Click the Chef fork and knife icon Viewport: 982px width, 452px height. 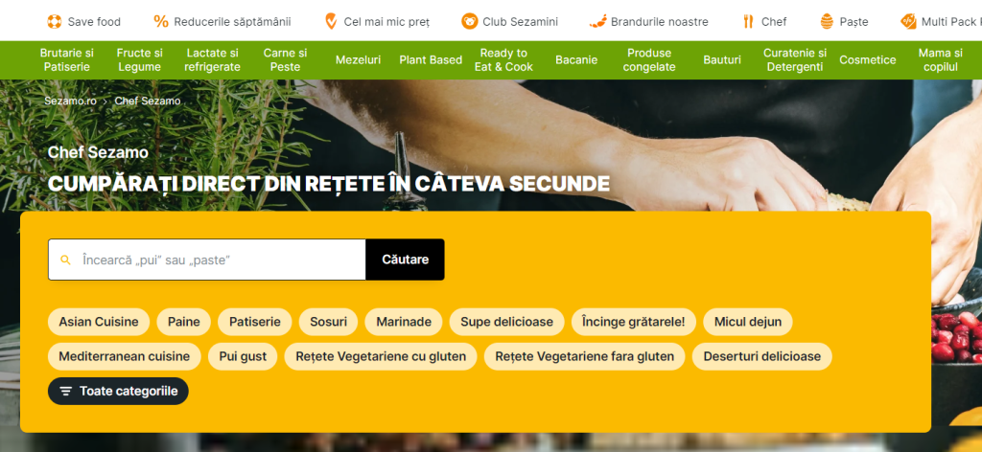pos(748,22)
